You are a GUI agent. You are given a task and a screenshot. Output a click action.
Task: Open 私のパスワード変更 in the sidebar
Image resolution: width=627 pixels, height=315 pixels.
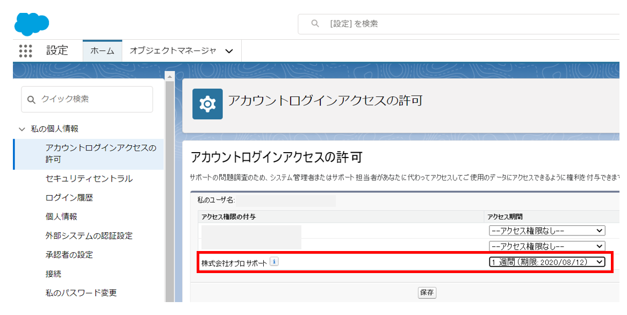pos(81,293)
